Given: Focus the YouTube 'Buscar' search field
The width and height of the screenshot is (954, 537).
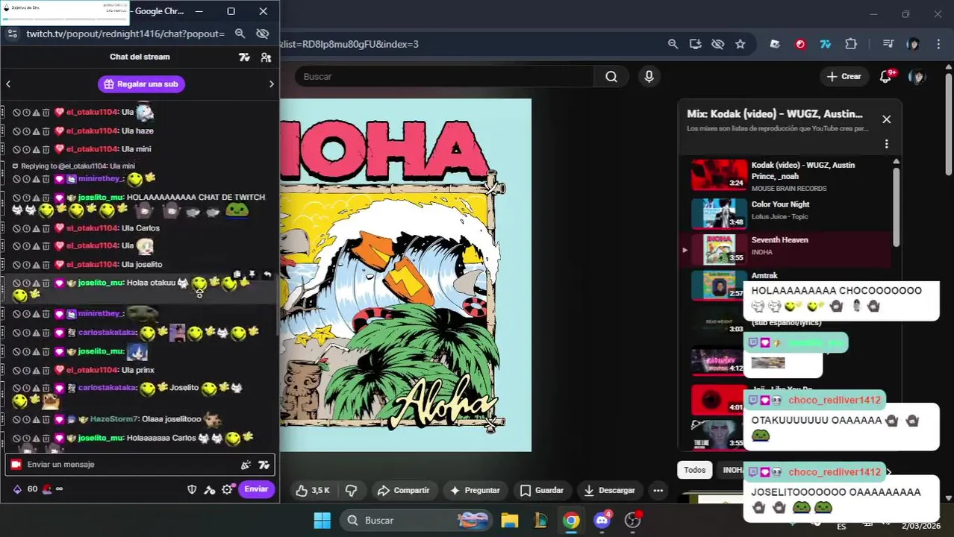Looking at the screenshot, I should [444, 77].
